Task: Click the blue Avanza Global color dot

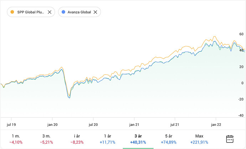Action: coord(63,12)
